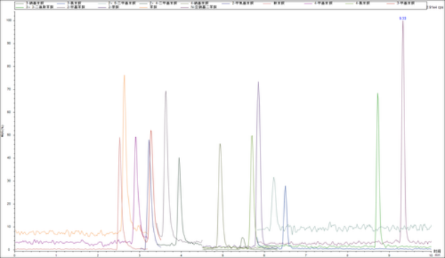Click the 9.33 retention time peak label
This screenshot has width=445, height=258.
(402, 18)
